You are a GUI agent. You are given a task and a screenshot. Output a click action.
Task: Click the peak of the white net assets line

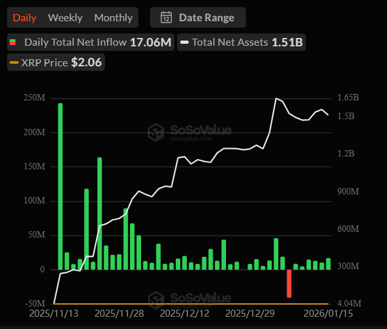pos(276,99)
